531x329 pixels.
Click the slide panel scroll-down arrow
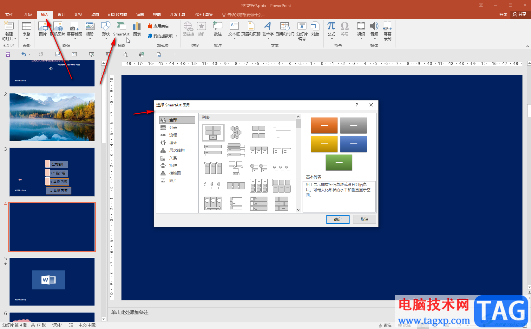[x=103, y=319]
